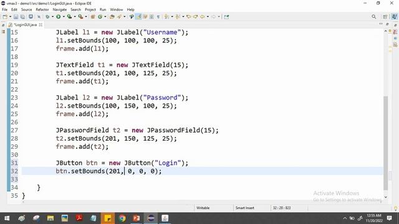399x224 pixels.
Task: Click the "Username" string on line 15
Action: pos(162,32)
